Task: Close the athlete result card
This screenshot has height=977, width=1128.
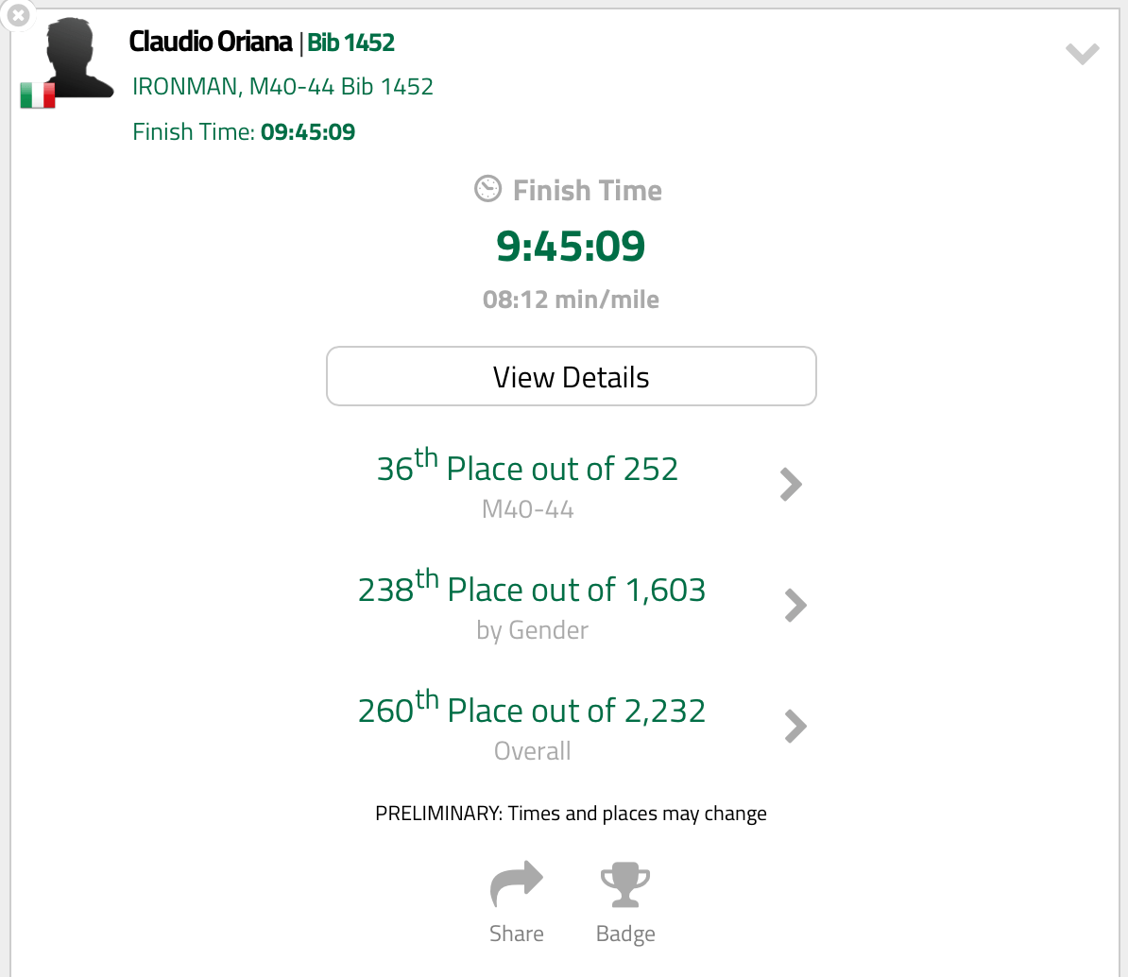Action: [x=18, y=15]
